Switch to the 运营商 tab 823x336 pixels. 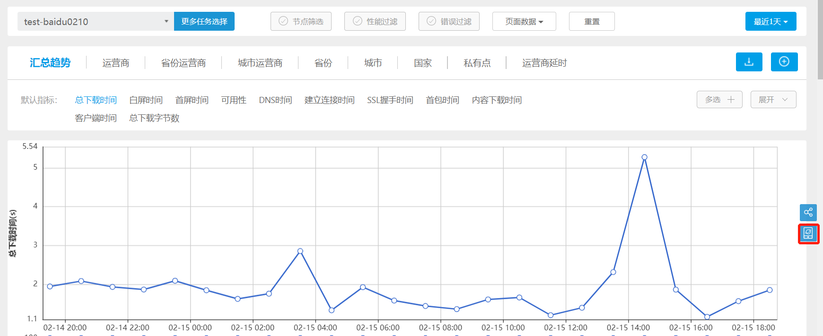click(115, 63)
